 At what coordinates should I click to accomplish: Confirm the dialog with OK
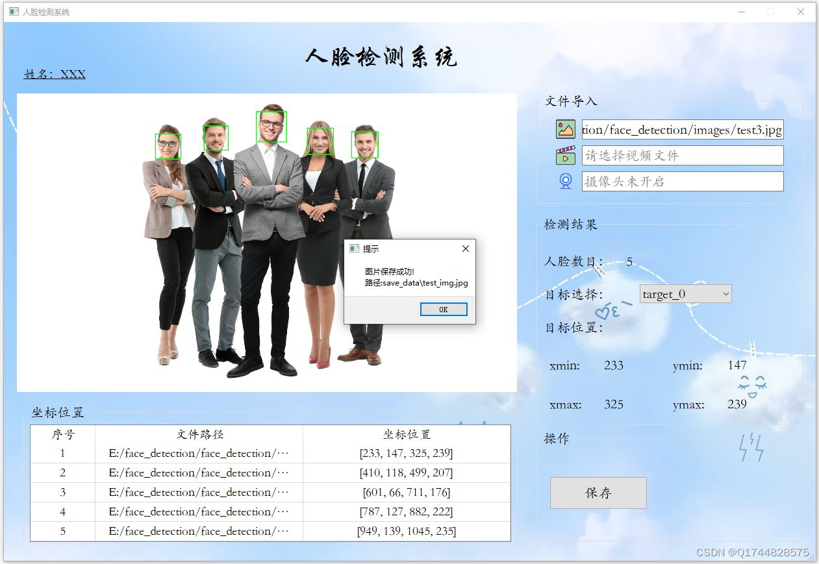tap(444, 310)
